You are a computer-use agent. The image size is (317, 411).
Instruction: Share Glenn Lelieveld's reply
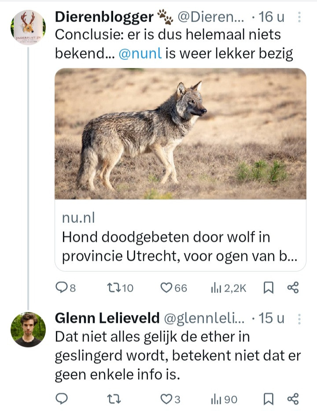293,399
